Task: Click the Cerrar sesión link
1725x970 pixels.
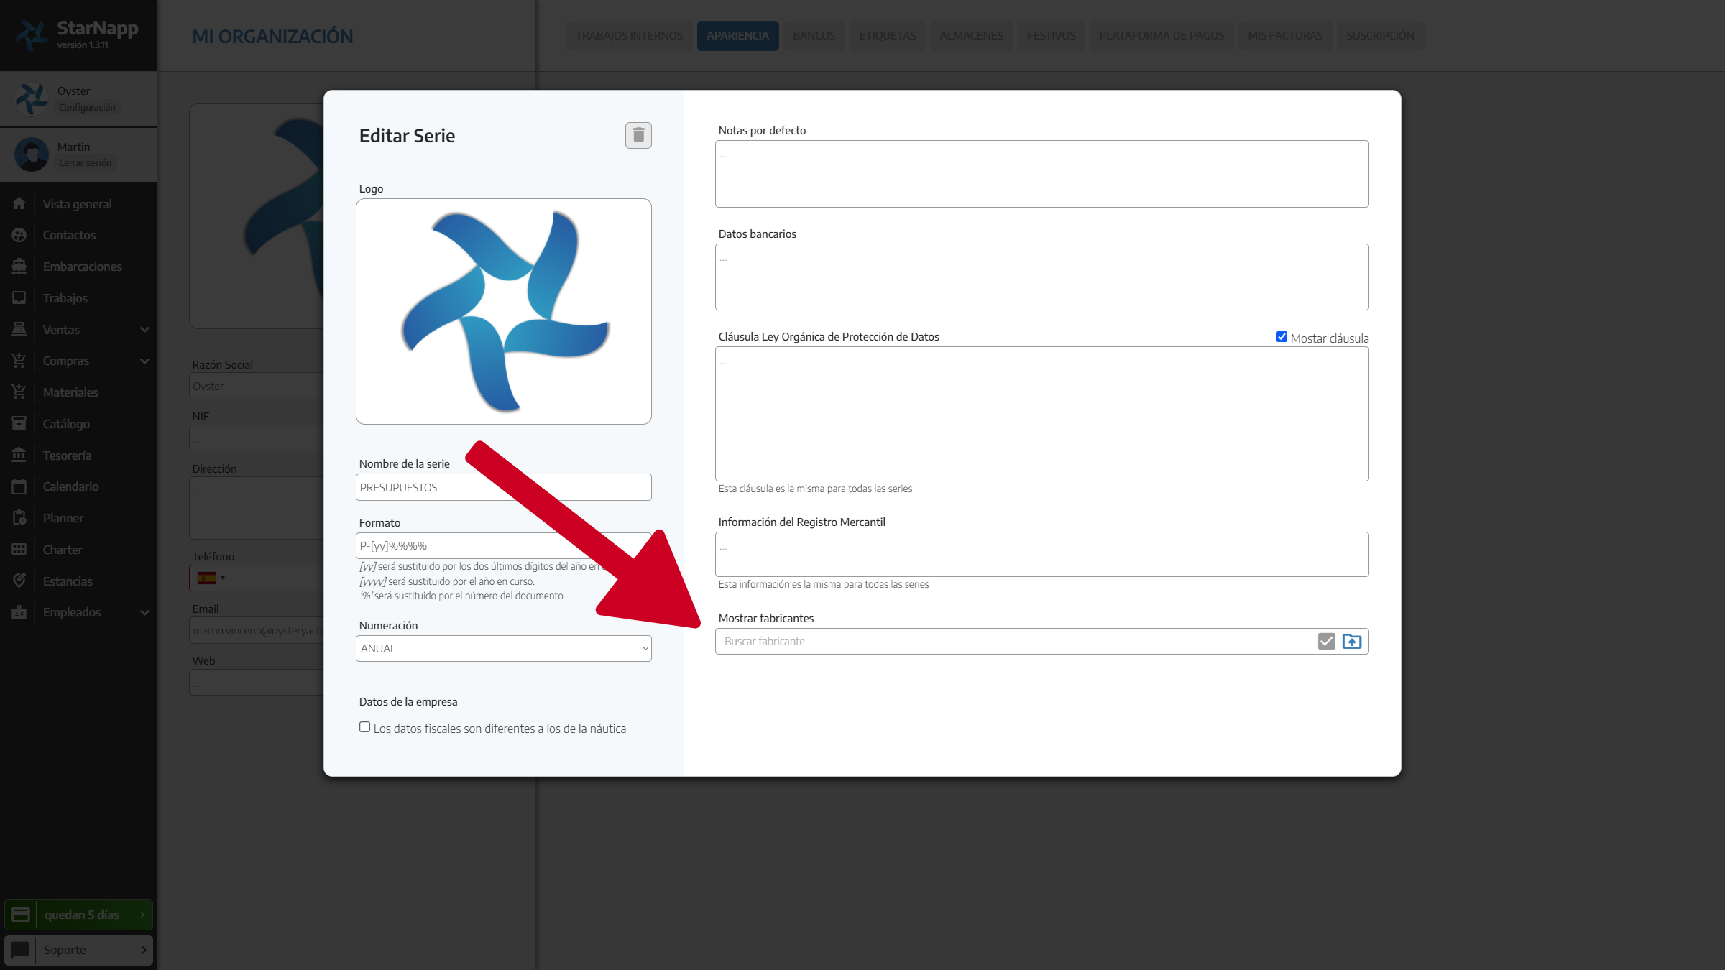Action: [x=85, y=163]
